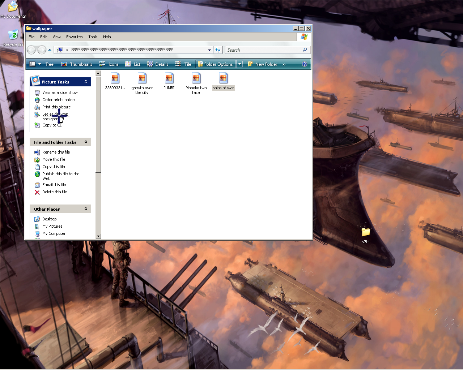Image resolution: width=463 pixels, height=370 pixels.
Task: Open the address bar dropdown arrow
Action: (x=209, y=50)
